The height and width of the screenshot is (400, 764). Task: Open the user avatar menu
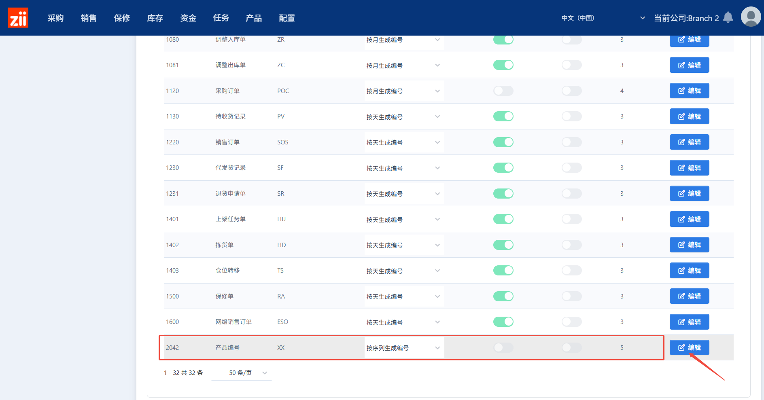[x=751, y=17]
